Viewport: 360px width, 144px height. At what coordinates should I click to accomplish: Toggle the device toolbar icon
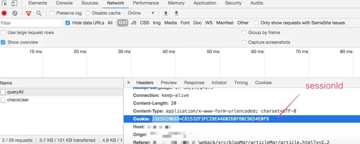14,3
